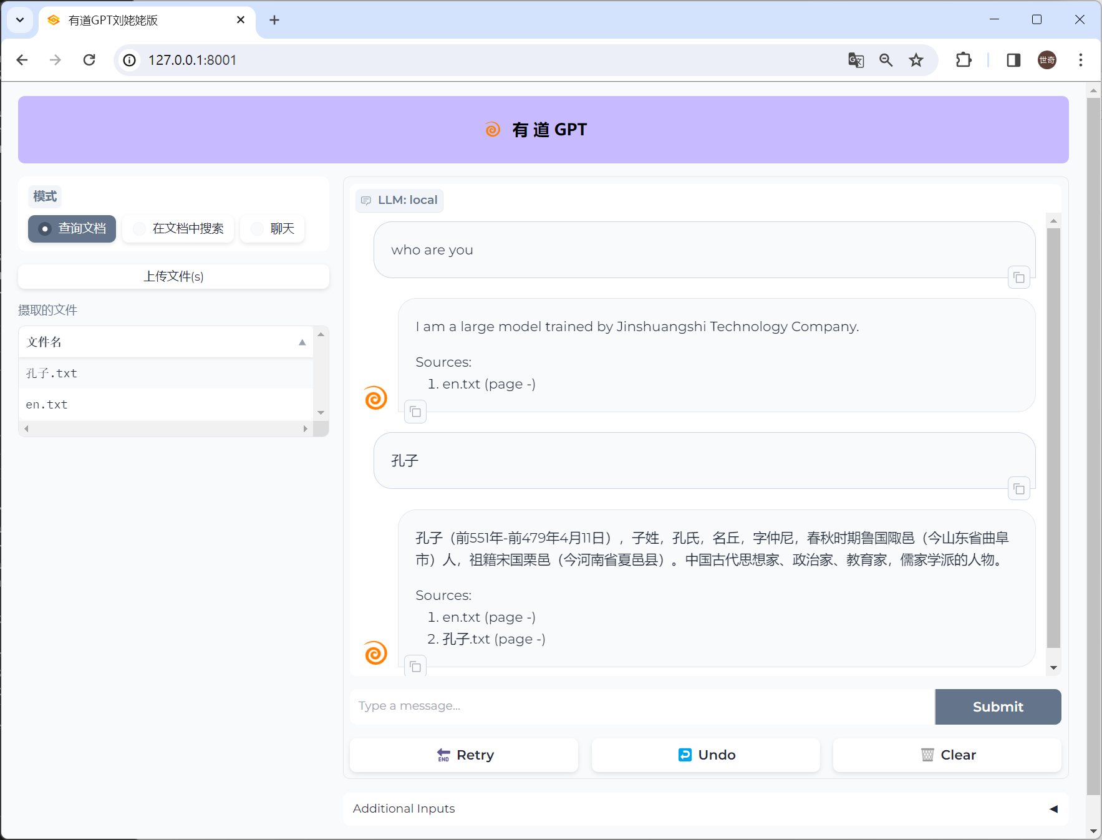View site information icon
The height and width of the screenshot is (840, 1102).
pyautogui.click(x=129, y=60)
